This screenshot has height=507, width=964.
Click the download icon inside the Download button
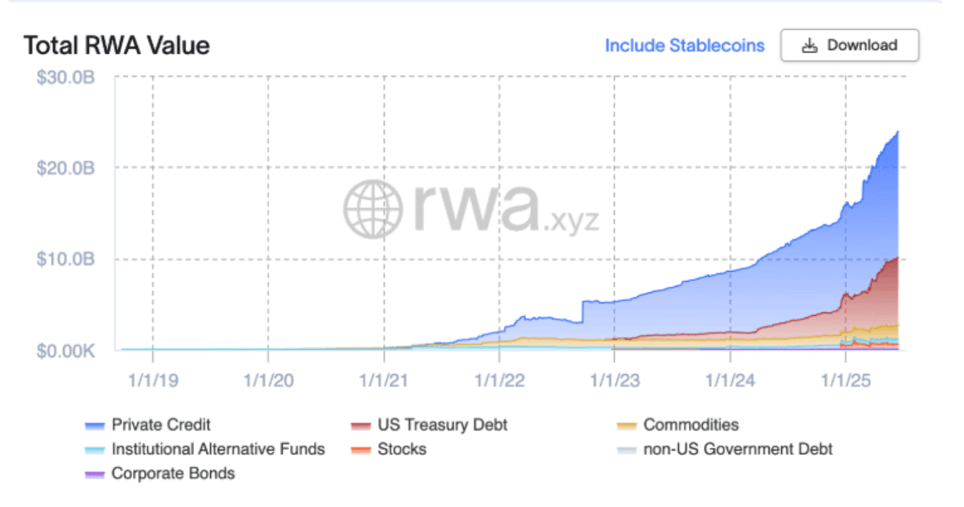pos(808,46)
